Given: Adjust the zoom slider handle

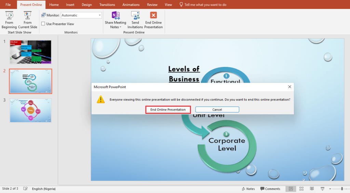Looking at the screenshot, I should [x=342, y=189].
